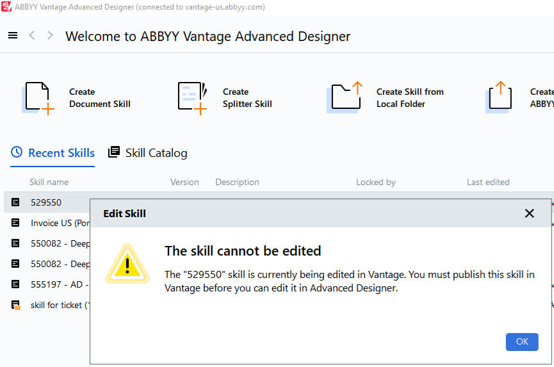This screenshot has height=367, width=554.
Task: Click the skill icon for 555197 - AD row
Action: click(15, 284)
